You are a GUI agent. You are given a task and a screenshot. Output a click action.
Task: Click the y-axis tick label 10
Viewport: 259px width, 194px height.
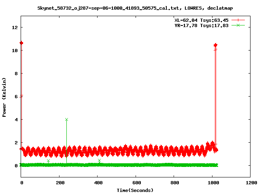click(15, 51)
